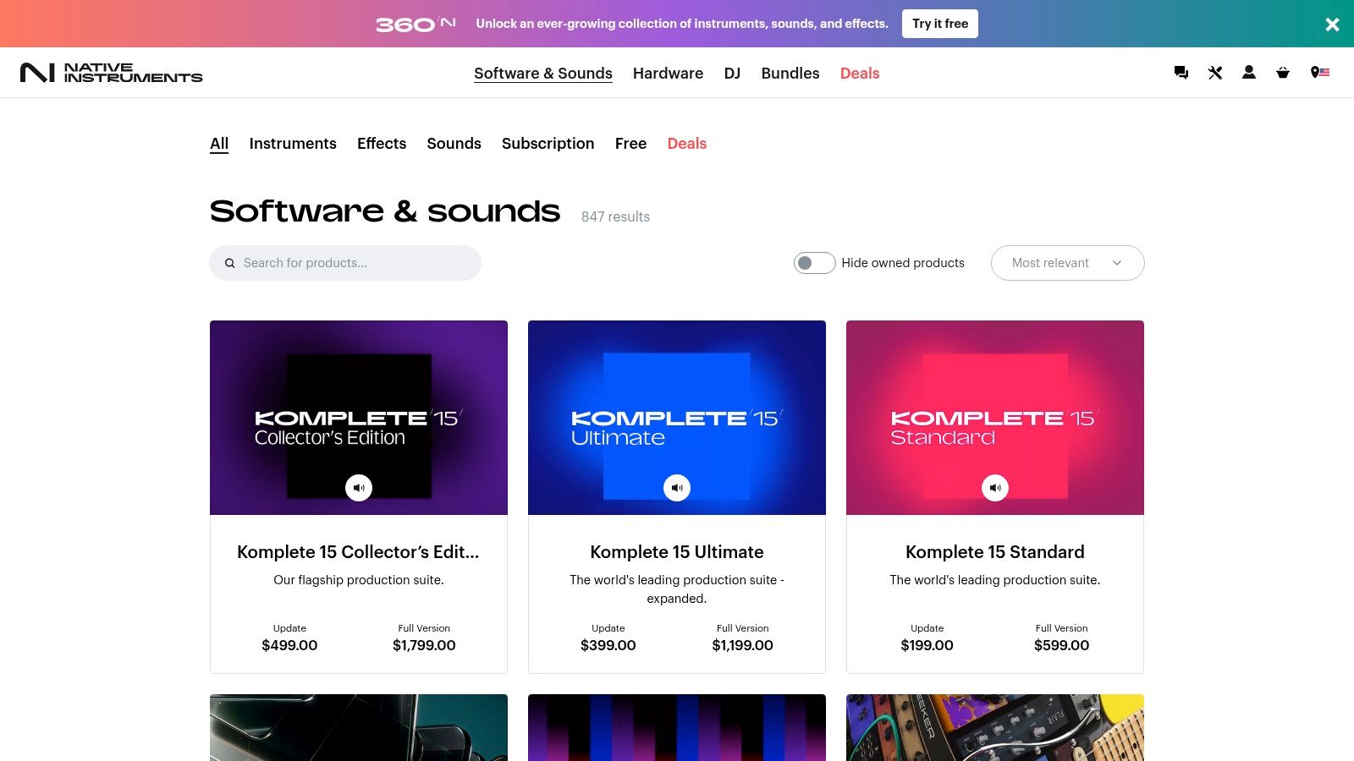Select the All filter tab
The height and width of the screenshot is (761, 1354).
click(x=219, y=144)
